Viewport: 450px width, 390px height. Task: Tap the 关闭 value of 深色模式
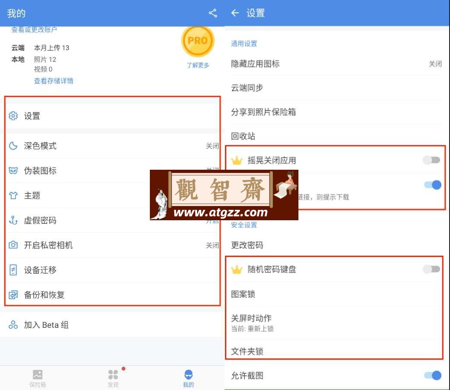tap(212, 146)
